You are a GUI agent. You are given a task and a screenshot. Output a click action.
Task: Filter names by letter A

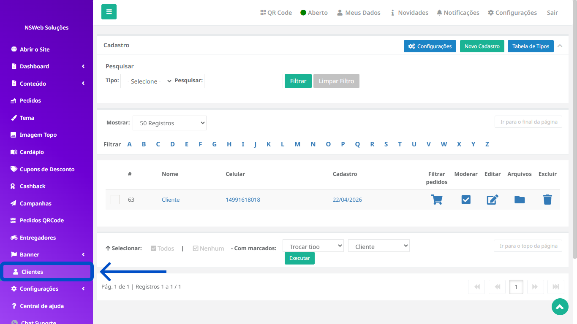(x=130, y=144)
